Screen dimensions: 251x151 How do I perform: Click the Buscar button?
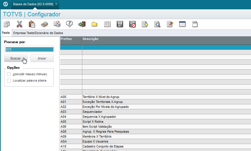tap(16, 58)
